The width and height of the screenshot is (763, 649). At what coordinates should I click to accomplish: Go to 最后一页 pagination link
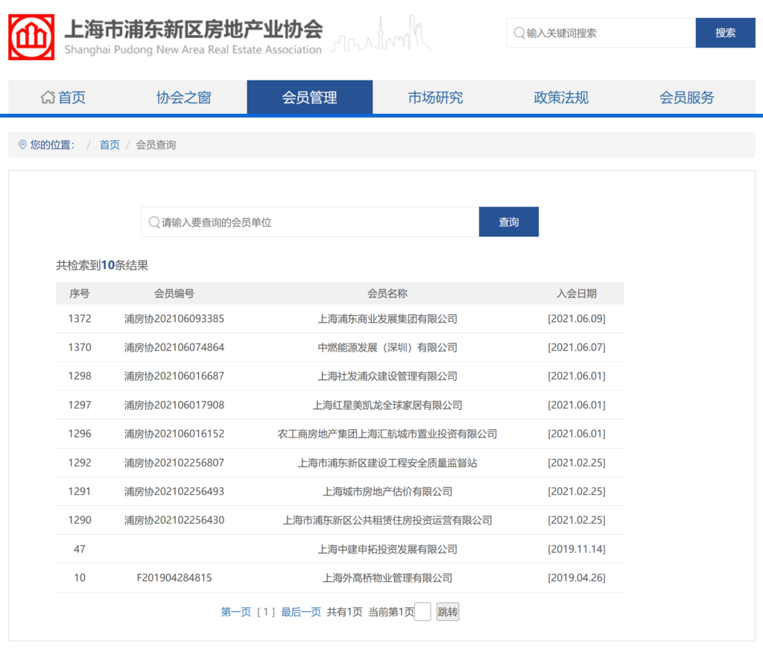click(301, 612)
